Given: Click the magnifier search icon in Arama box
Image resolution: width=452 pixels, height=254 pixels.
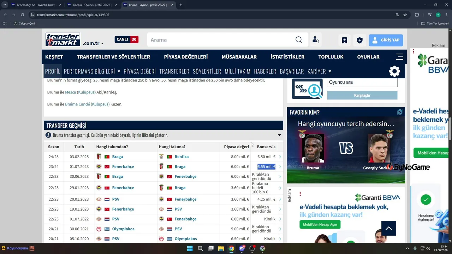Looking at the screenshot, I should pos(299,40).
